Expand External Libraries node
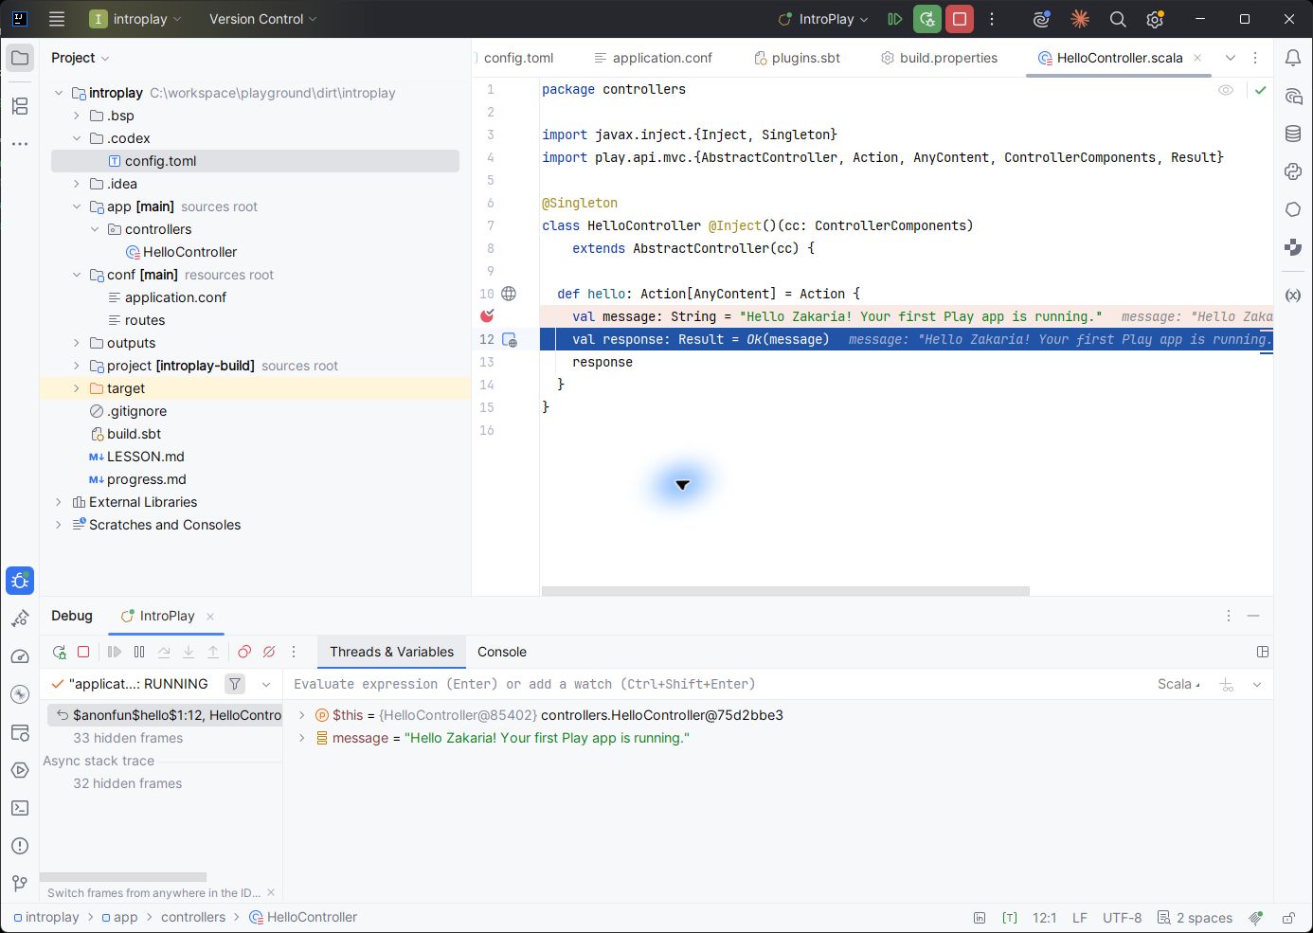The image size is (1313, 933). 59,502
